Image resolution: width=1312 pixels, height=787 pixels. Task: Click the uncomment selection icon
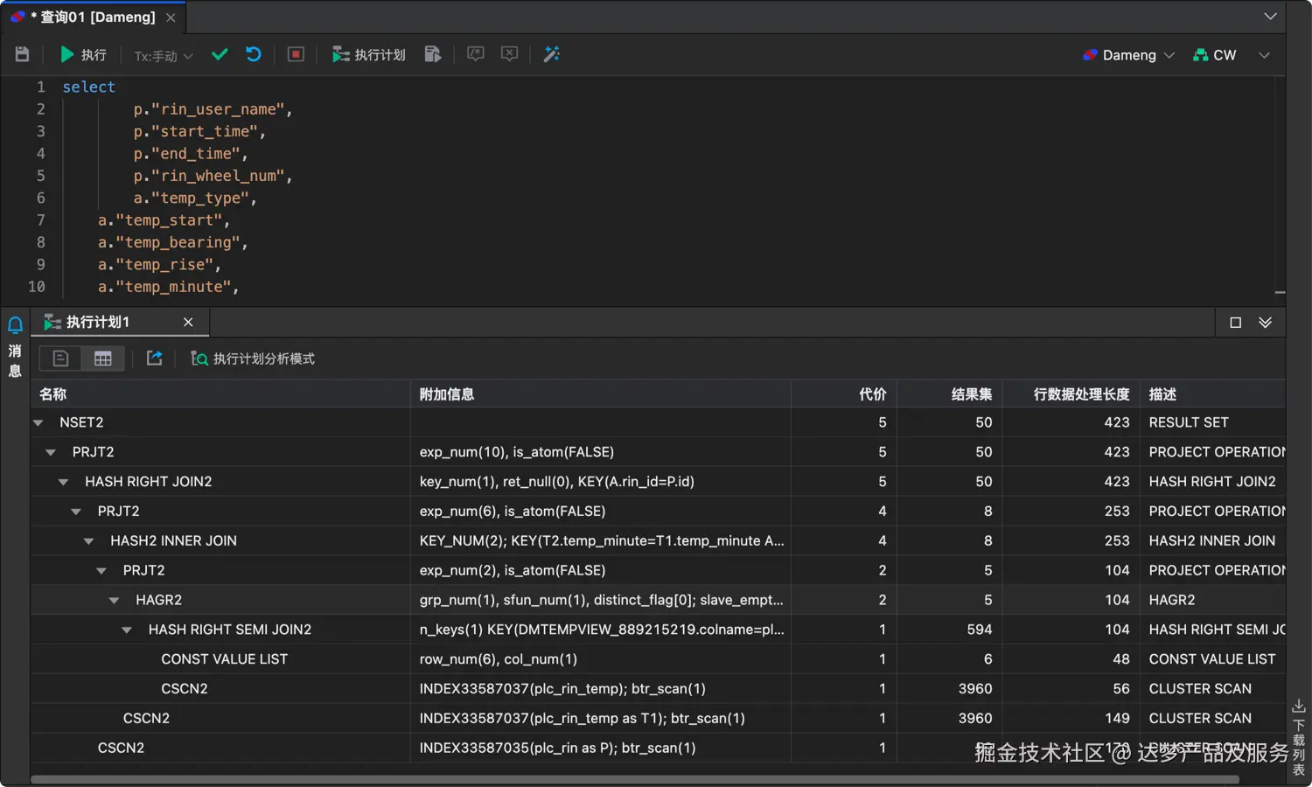click(509, 54)
